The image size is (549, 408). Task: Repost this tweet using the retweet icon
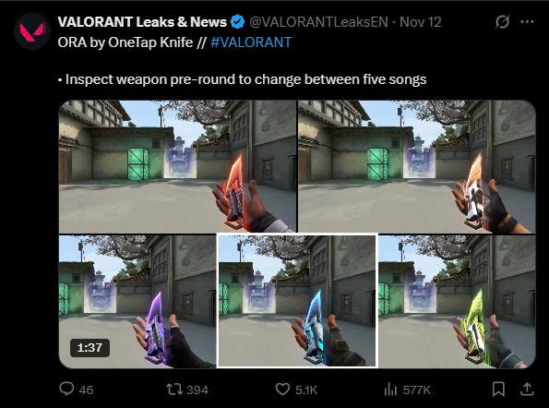[x=173, y=390]
